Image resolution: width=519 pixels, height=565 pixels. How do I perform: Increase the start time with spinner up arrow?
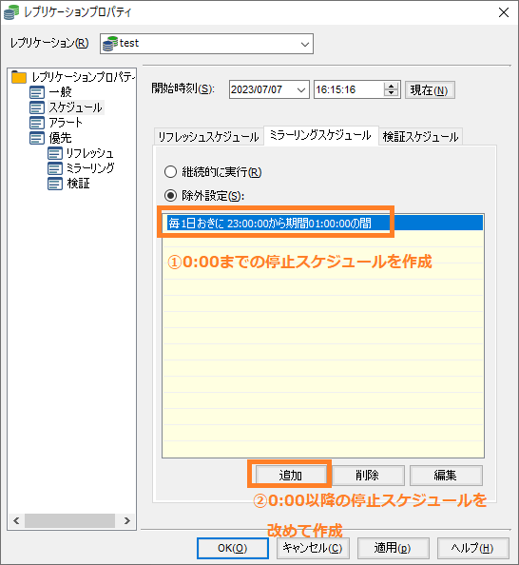tap(391, 87)
